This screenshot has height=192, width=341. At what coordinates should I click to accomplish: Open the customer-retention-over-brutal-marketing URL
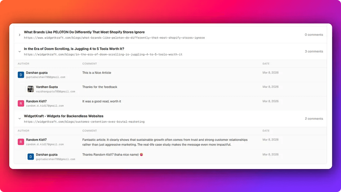coord(84,122)
